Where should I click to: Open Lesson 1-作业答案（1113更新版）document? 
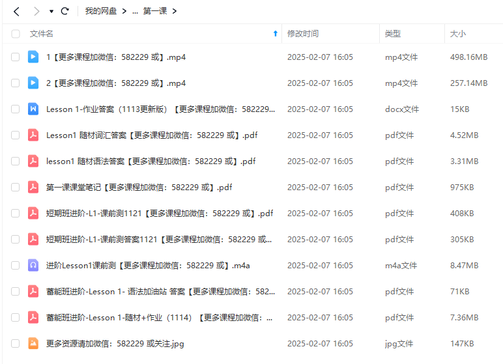[160, 109]
